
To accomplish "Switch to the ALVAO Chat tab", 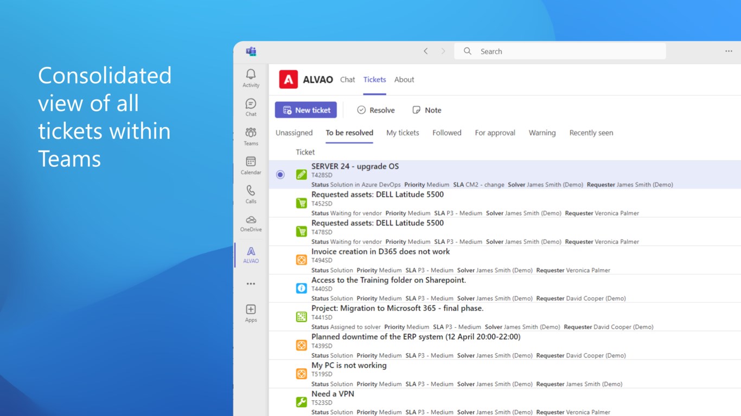I will [x=348, y=80].
